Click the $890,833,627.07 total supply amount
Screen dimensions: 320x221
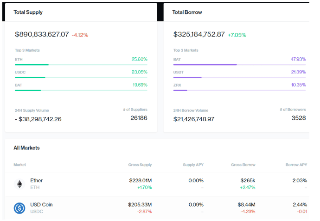(42, 34)
